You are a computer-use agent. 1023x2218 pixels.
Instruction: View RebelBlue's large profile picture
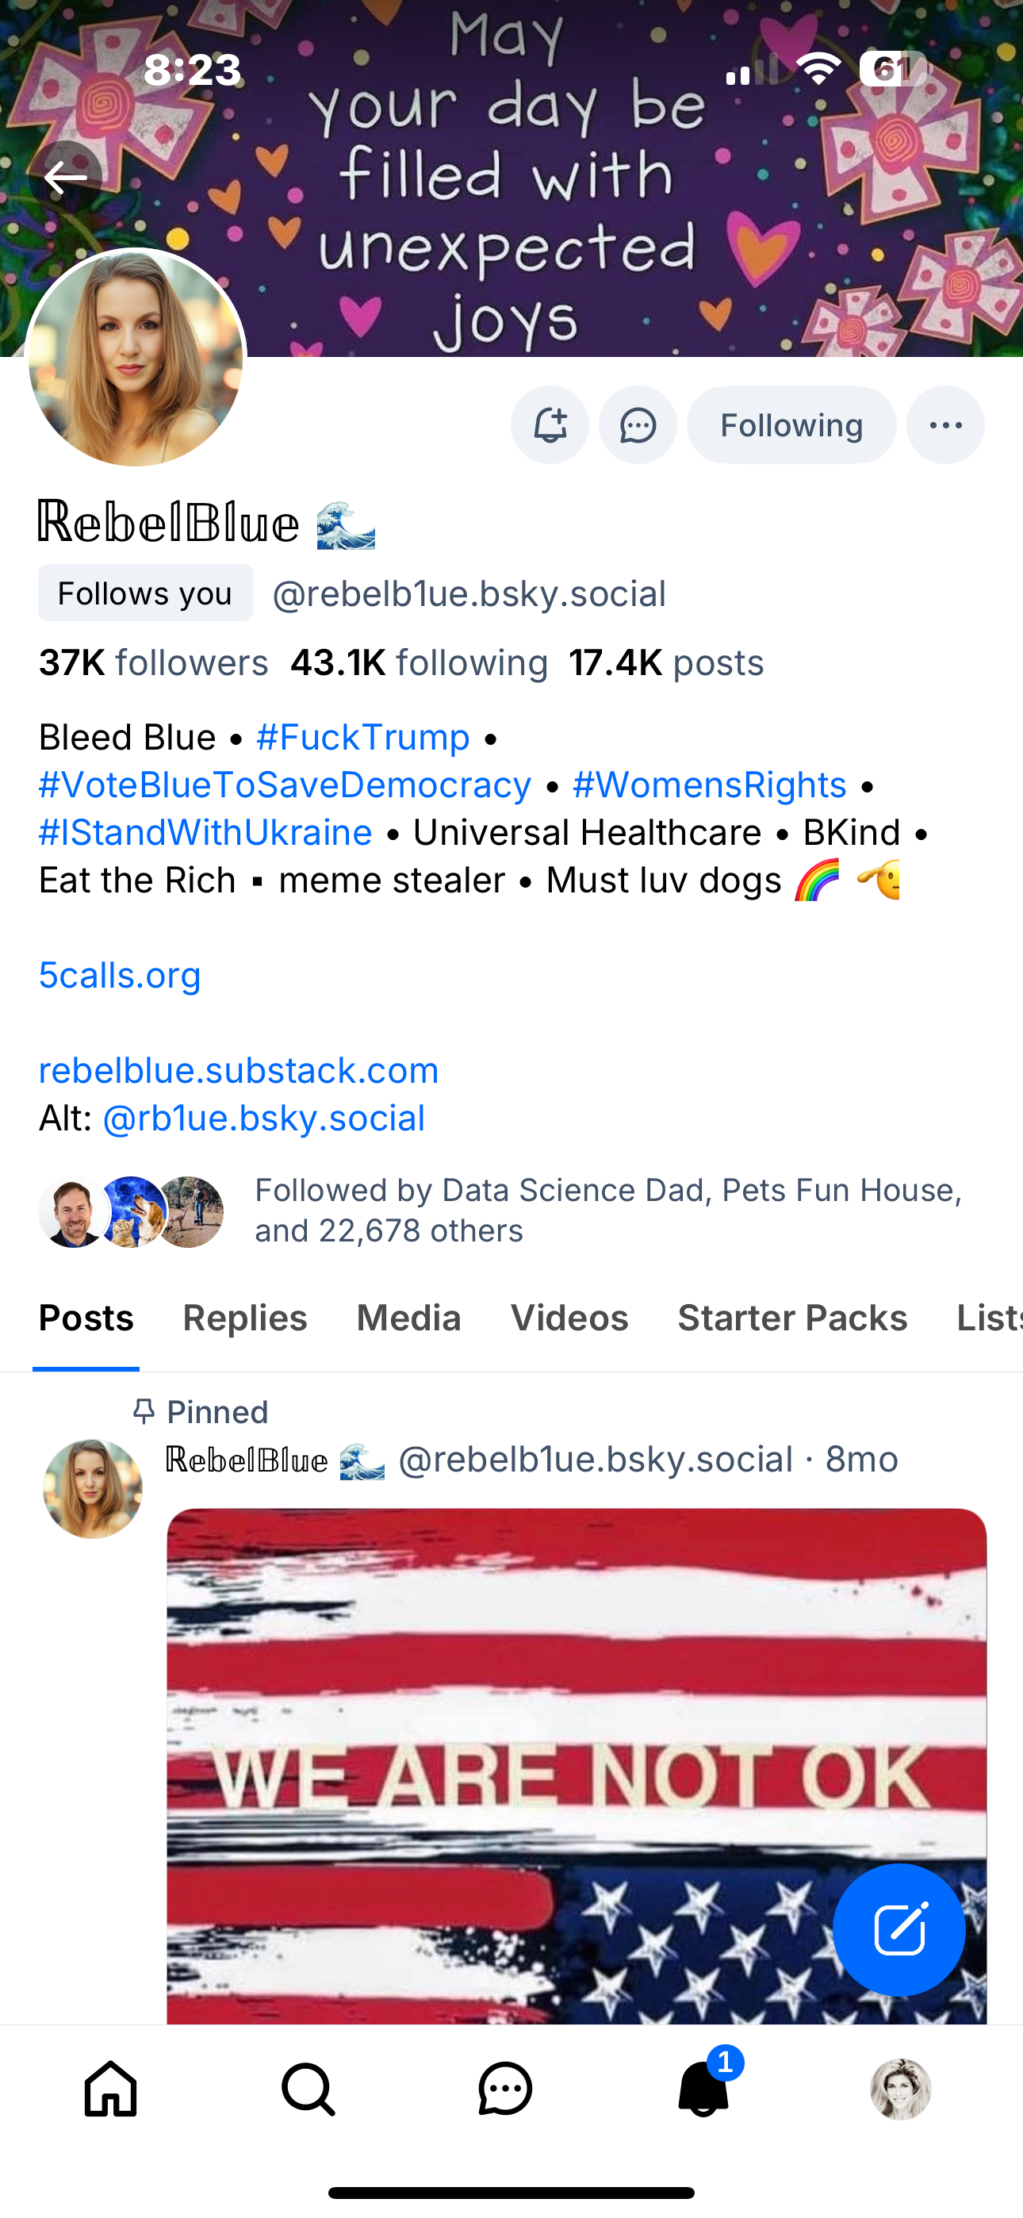coord(136,359)
